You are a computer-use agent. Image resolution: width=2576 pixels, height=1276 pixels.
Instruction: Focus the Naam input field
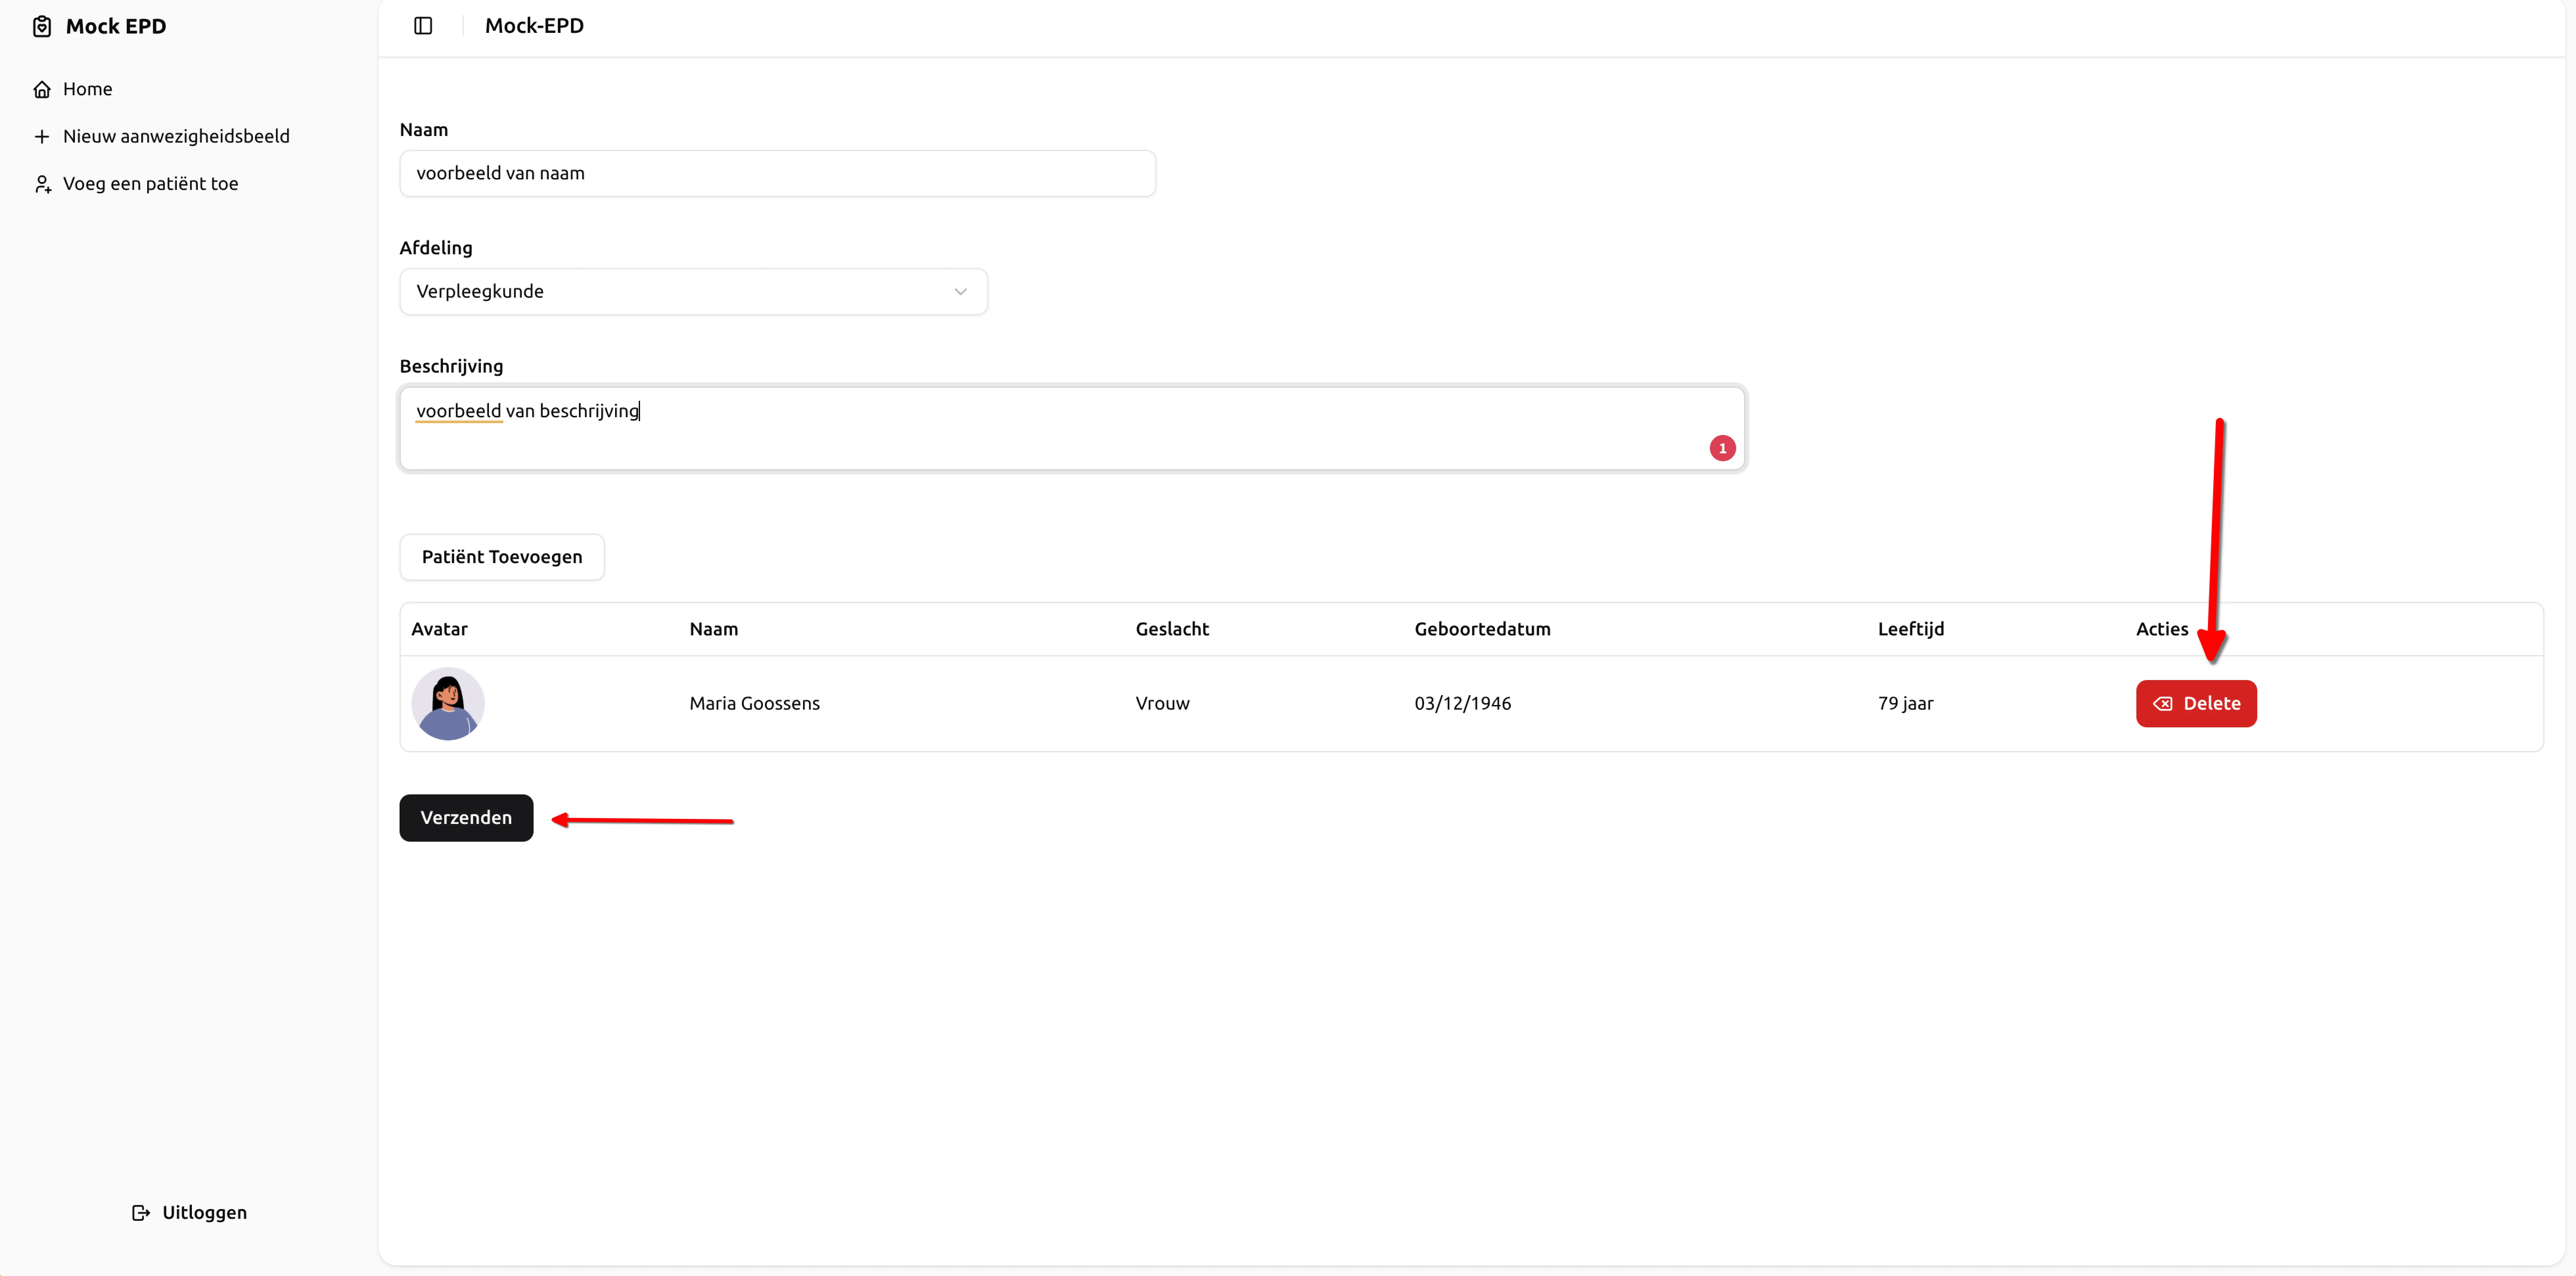point(777,173)
